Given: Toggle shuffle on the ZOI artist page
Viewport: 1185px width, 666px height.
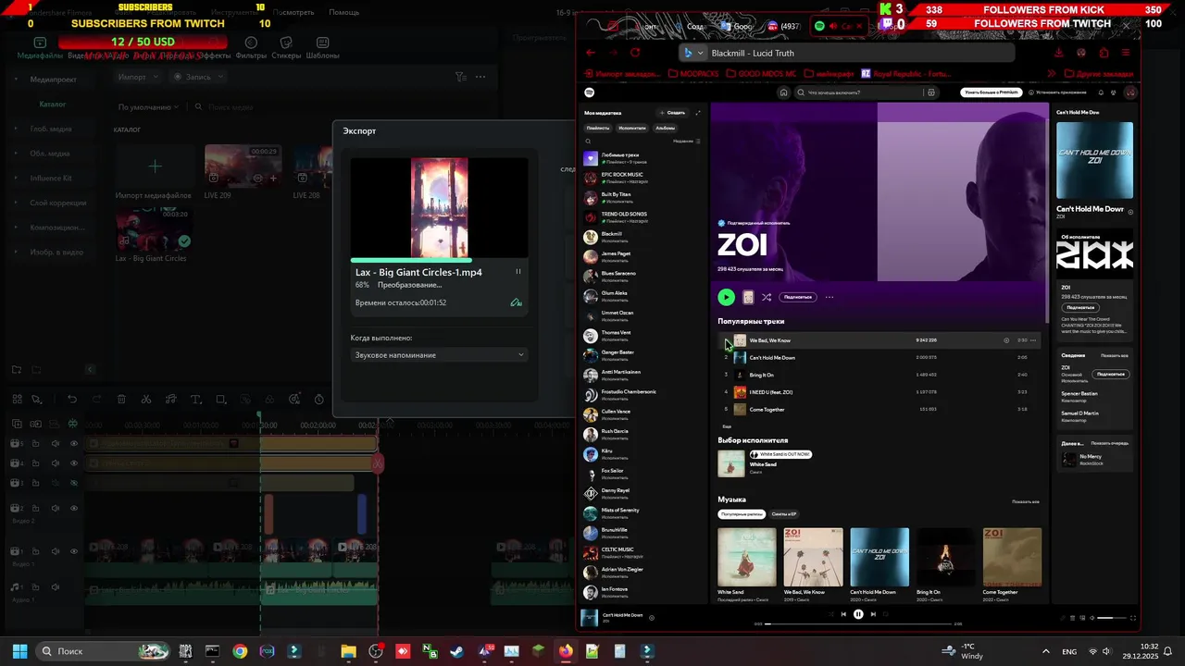Looking at the screenshot, I should [767, 297].
